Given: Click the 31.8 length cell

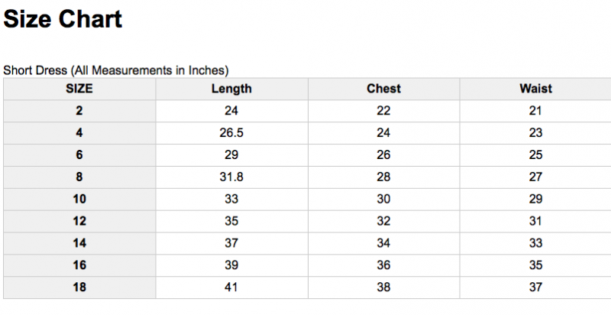Looking at the screenshot, I should [231, 177].
